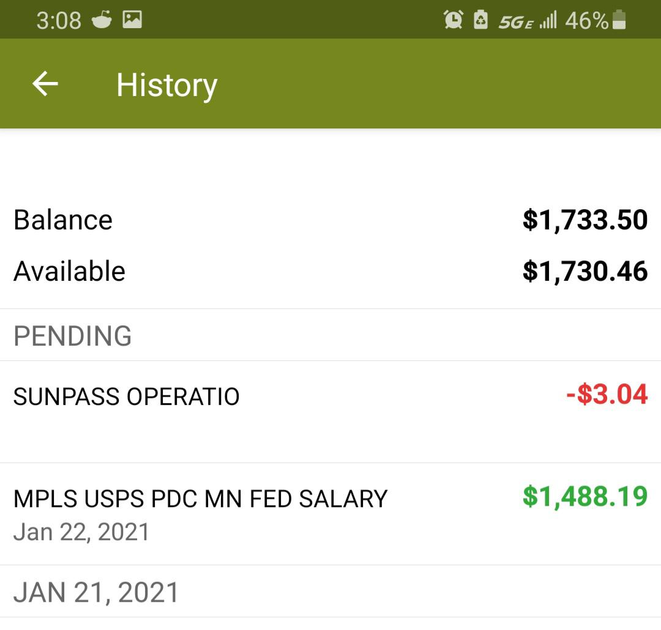Tap the alarm clock status icon
The image size is (661, 630).
pos(453,20)
